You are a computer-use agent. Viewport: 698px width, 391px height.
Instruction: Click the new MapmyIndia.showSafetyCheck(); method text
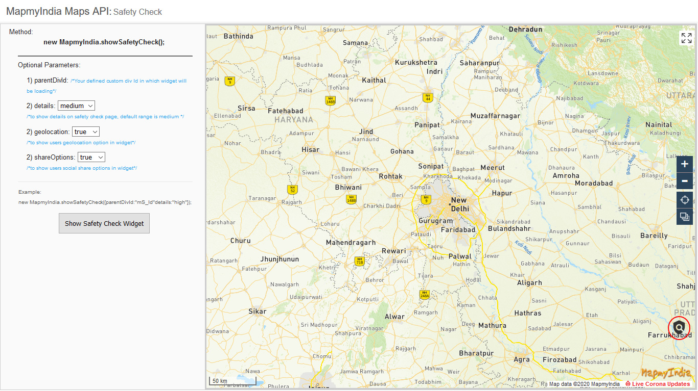click(x=104, y=42)
